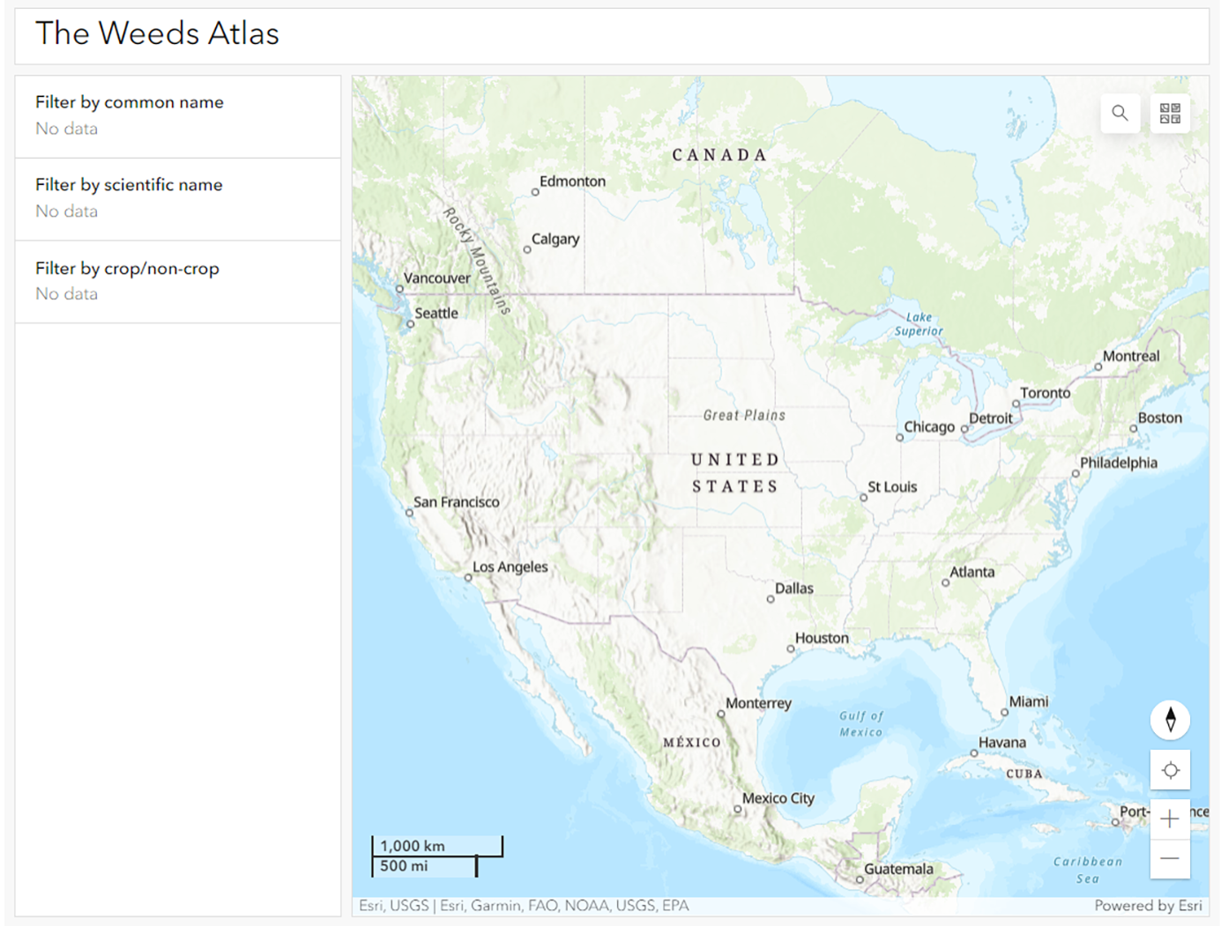Open the Filter by common name dropdown

[177, 116]
